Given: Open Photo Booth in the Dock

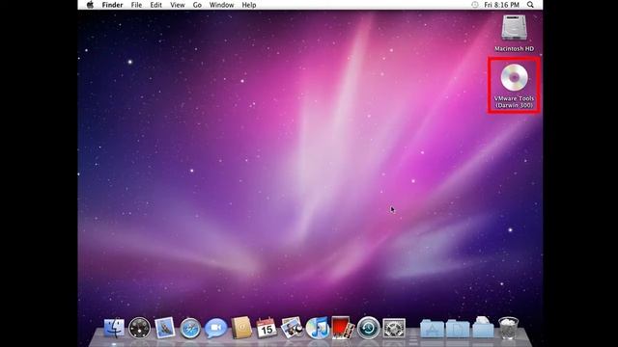Looking at the screenshot, I should pos(343,328).
